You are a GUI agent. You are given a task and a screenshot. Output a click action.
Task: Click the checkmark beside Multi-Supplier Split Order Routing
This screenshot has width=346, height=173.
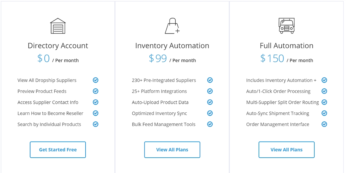(x=324, y=102)
